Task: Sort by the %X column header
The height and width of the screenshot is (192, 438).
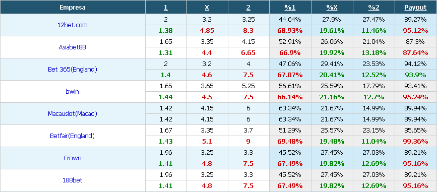Action: coord(332,8)
